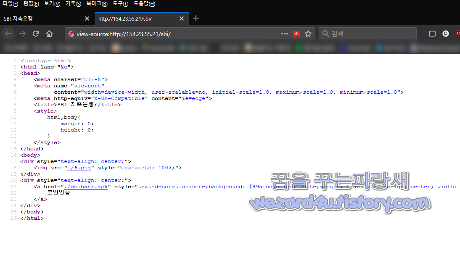Go back to previous page

[8, 34]
